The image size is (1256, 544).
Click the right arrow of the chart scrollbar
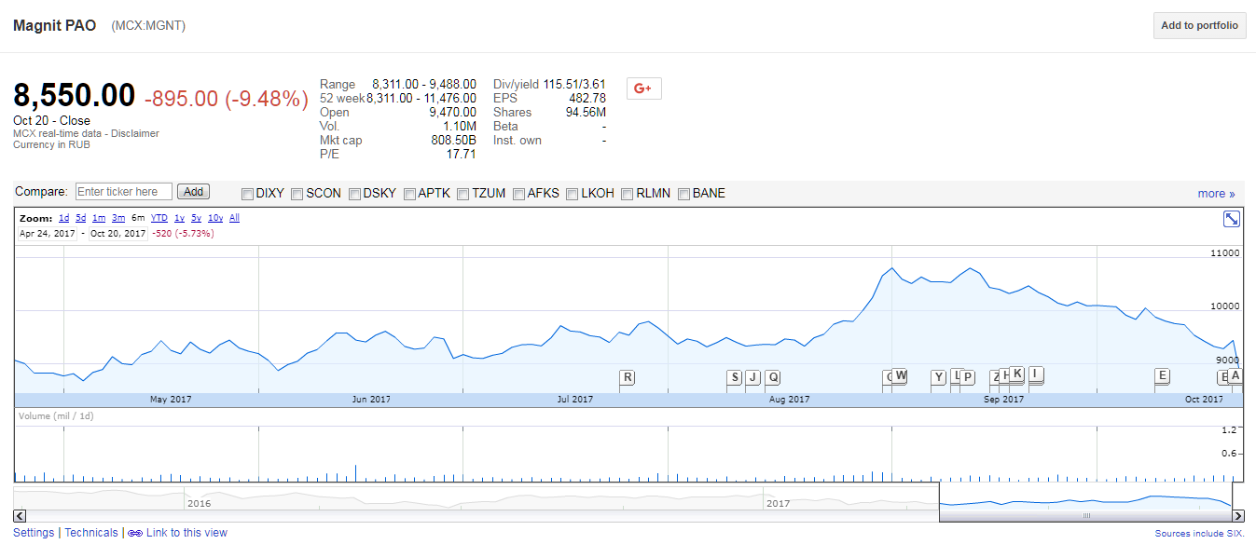pos(1238,515)
